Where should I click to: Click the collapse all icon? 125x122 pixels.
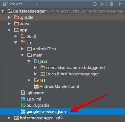[x=102, y=4]
